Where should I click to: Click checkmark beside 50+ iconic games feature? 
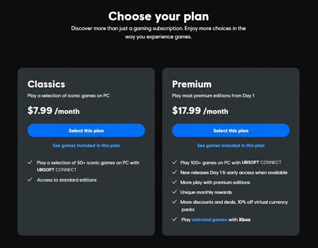tap(30, 162)
